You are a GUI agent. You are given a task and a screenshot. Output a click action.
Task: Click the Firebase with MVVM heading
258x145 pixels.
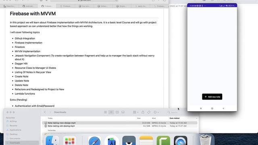[x=33, y=13]
